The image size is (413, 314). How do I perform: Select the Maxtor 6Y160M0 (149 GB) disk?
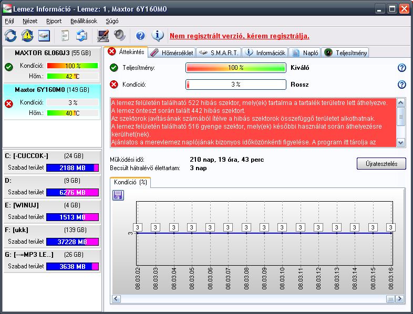52,101
